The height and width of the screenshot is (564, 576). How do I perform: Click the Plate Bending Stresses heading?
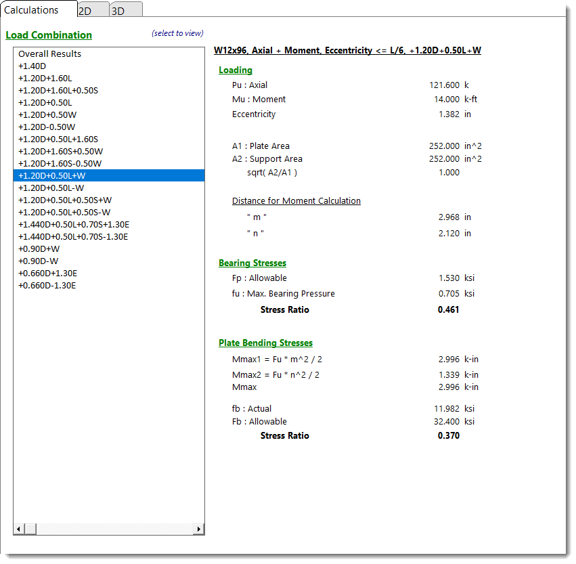click(265, 343)
